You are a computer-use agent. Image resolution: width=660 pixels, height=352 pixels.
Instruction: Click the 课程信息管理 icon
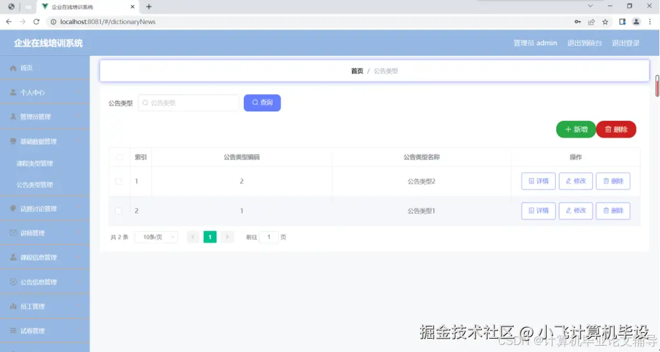[13, 257]
